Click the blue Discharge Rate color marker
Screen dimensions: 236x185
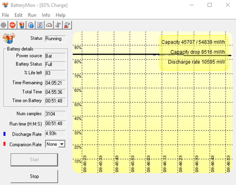[x=4, y=134]
